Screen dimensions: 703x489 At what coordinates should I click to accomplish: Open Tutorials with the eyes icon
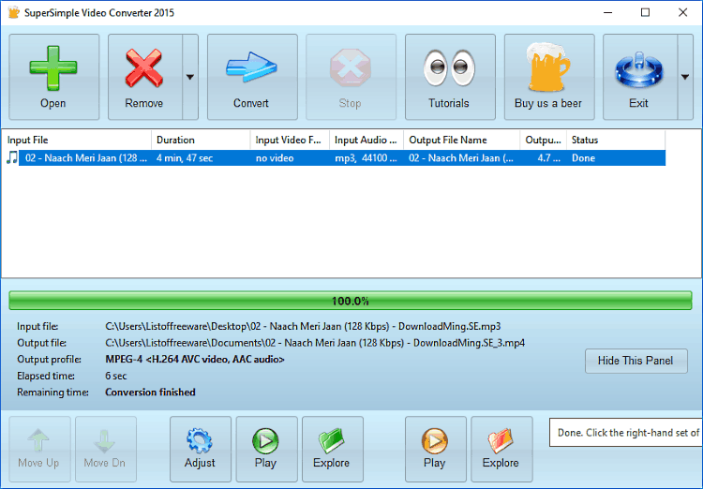pyautogui.click(x=450, y=77)
